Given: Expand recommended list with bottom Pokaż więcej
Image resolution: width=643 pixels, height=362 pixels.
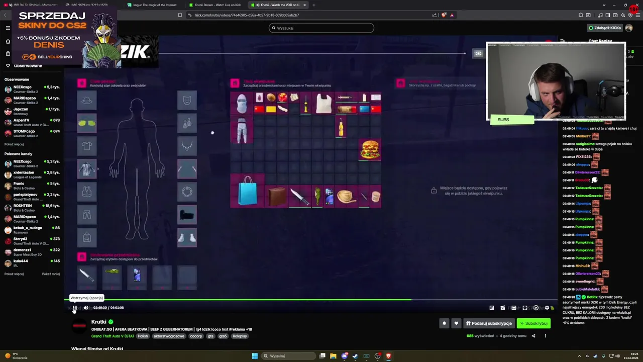Looking at the screenshot, I should [14, 274].
